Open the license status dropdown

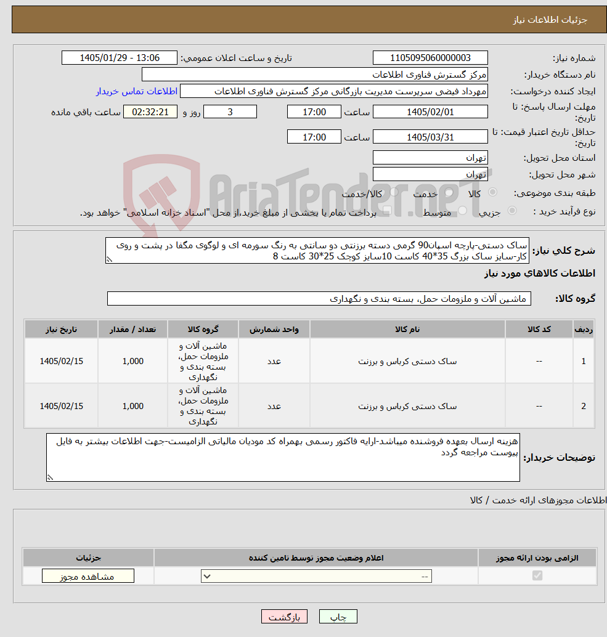316,576
